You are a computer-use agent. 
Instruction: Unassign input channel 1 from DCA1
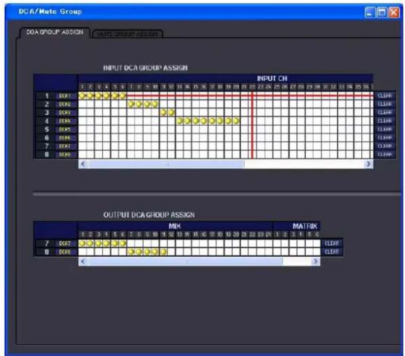tap(82, 96)
